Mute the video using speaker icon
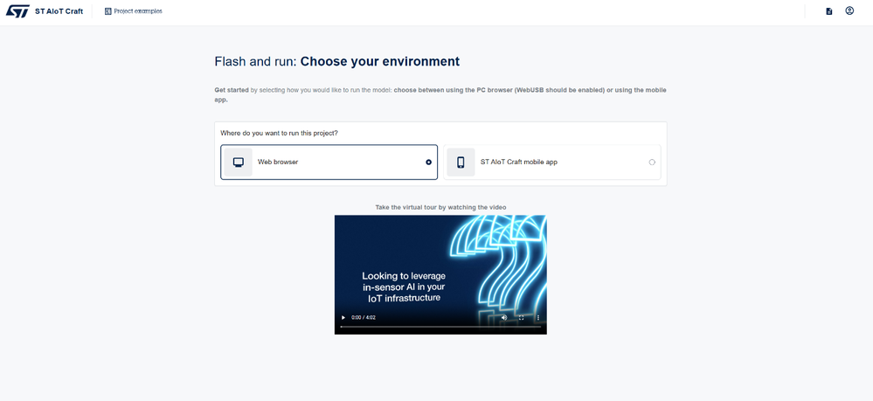 504,317
